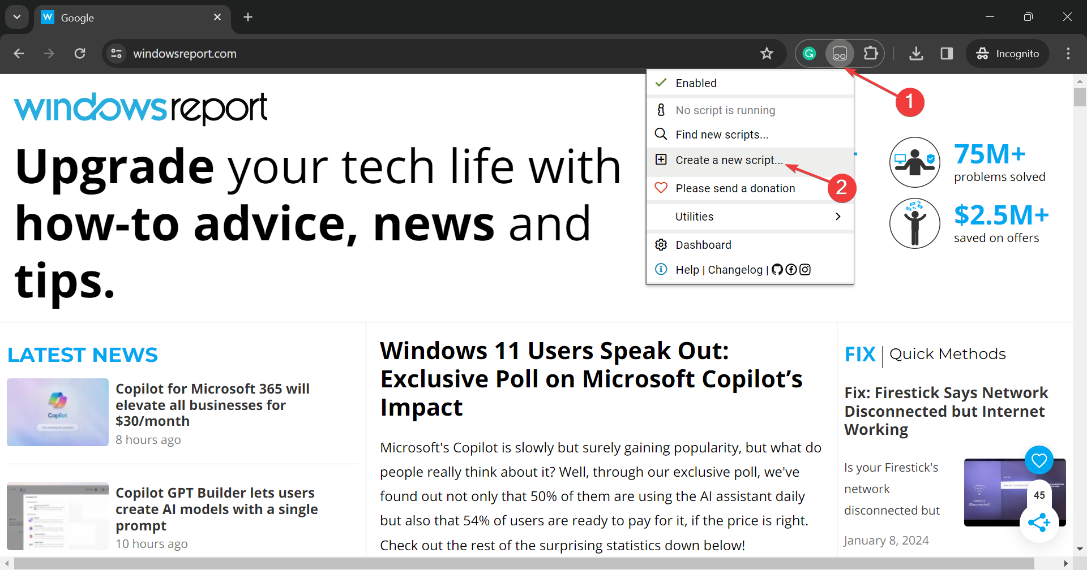Click the vertical scrollbar thumb
Image resolution: width=1087 pixels, height=570 pixels.
pos(1080,97)
